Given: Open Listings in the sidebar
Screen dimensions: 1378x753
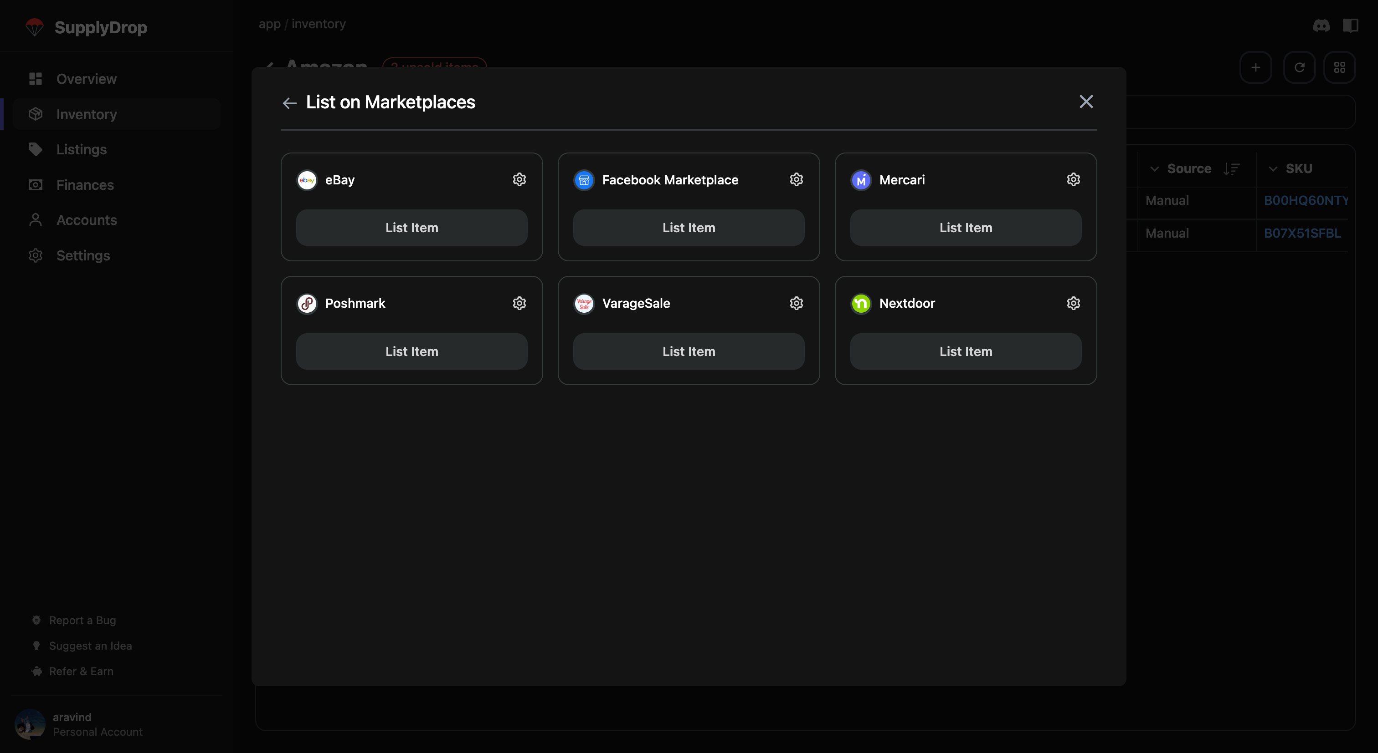Looking at the screenshot, I should (81, 150).
